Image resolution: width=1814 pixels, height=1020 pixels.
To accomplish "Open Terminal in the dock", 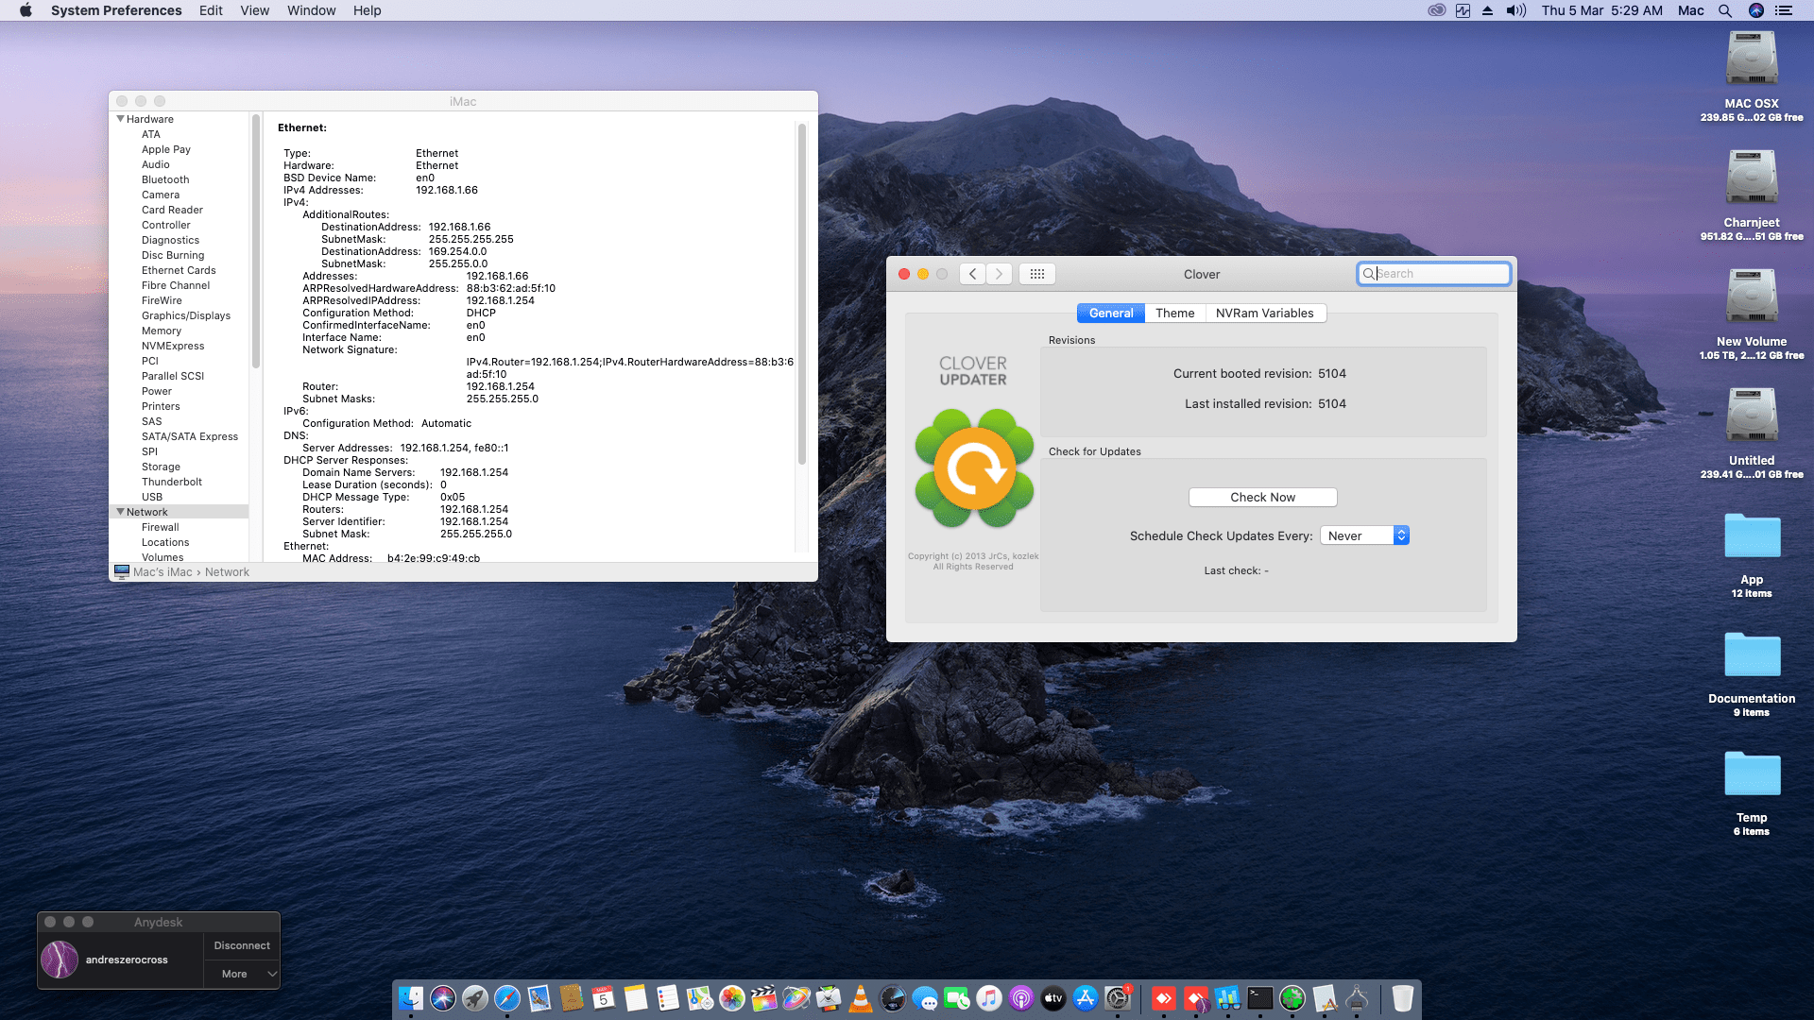I will click(1260, 998).
